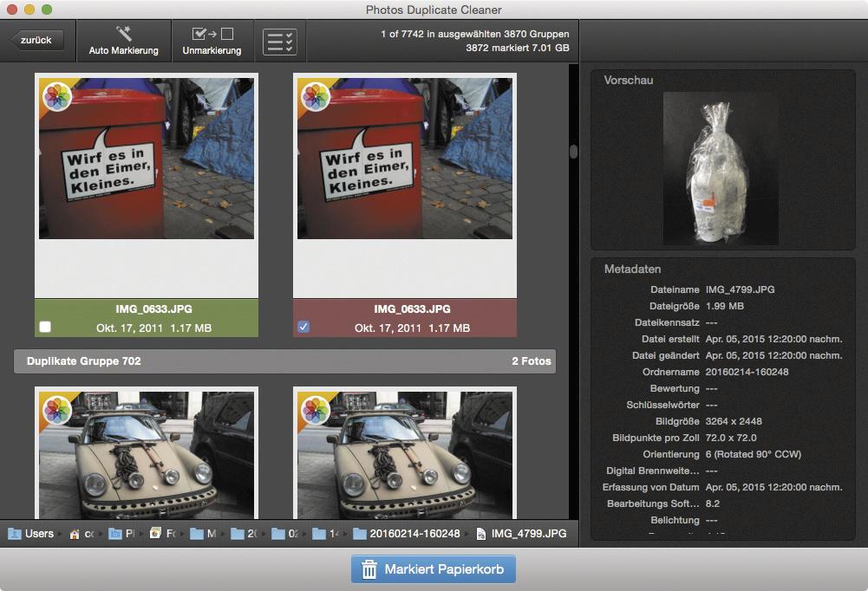Select the right red bin photo thumbnail

[405, 159]
